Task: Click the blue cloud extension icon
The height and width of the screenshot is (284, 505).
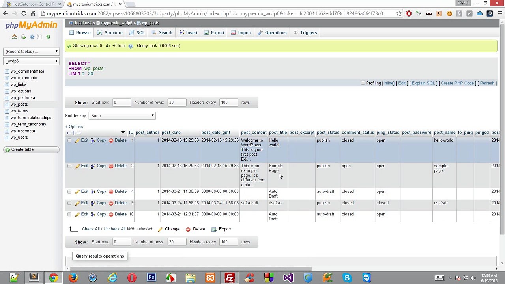Action: pos(479,13)
